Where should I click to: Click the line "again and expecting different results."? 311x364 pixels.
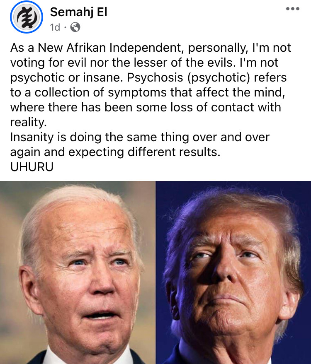point(115,152)
